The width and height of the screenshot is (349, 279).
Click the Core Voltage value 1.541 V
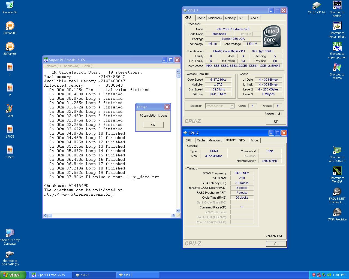[252, 44]
